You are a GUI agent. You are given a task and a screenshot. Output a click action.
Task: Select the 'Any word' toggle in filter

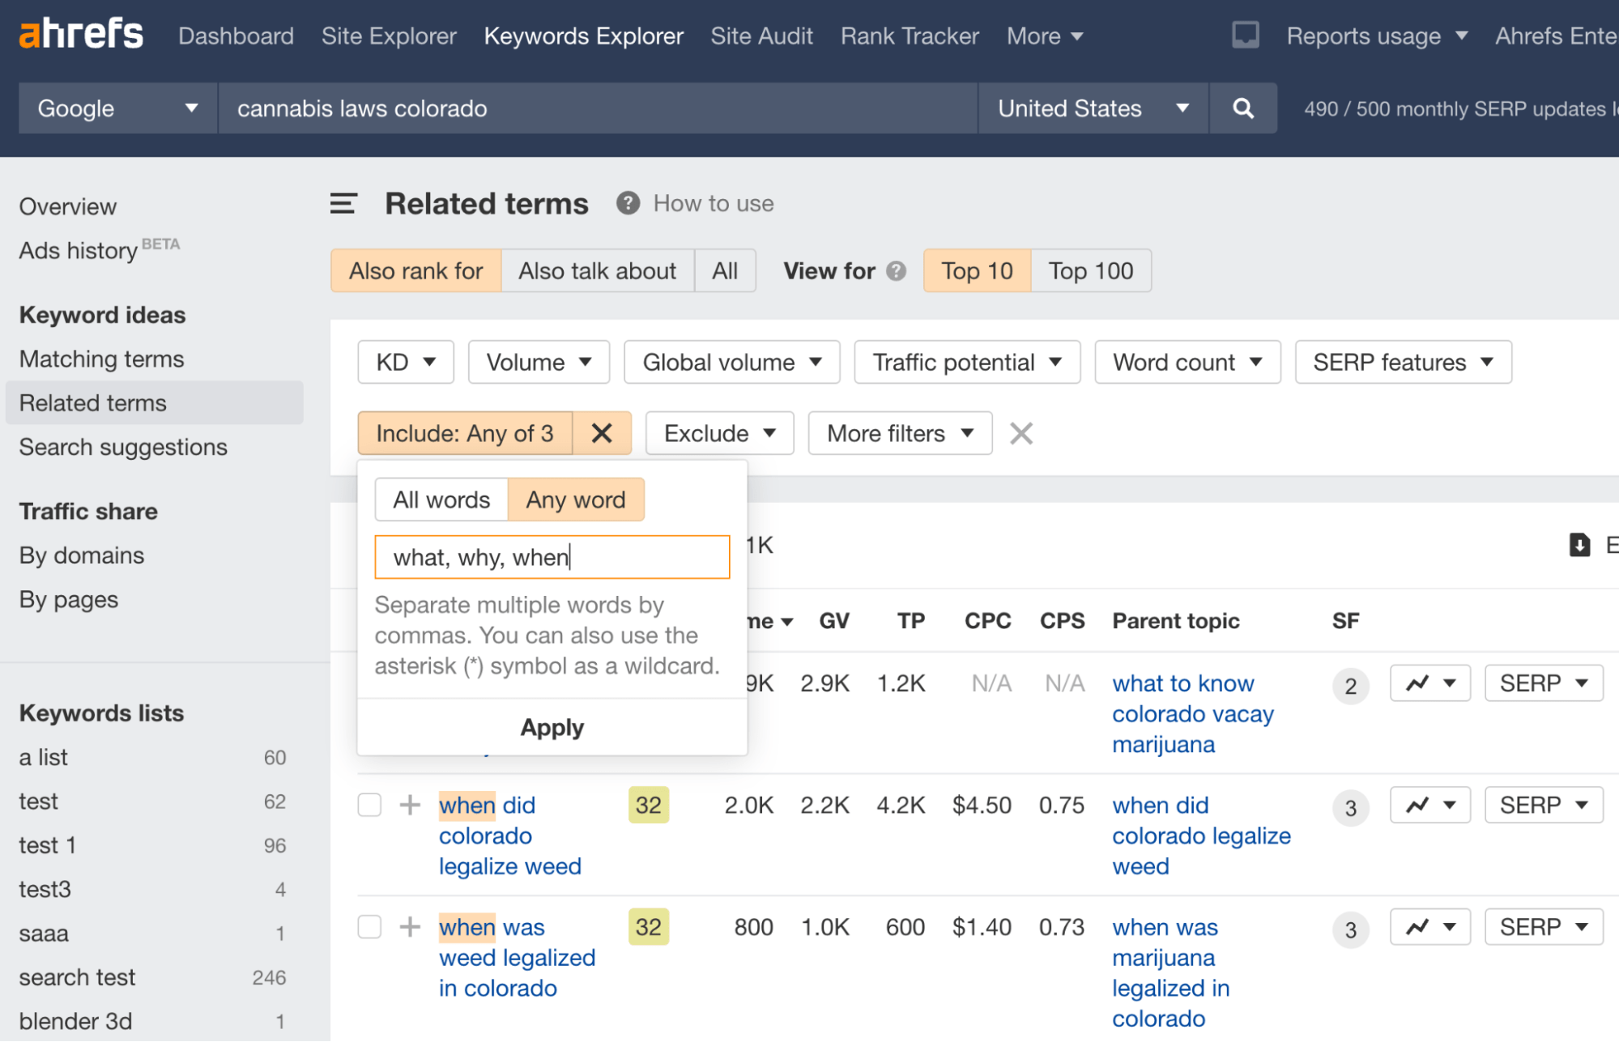point(576,500)
